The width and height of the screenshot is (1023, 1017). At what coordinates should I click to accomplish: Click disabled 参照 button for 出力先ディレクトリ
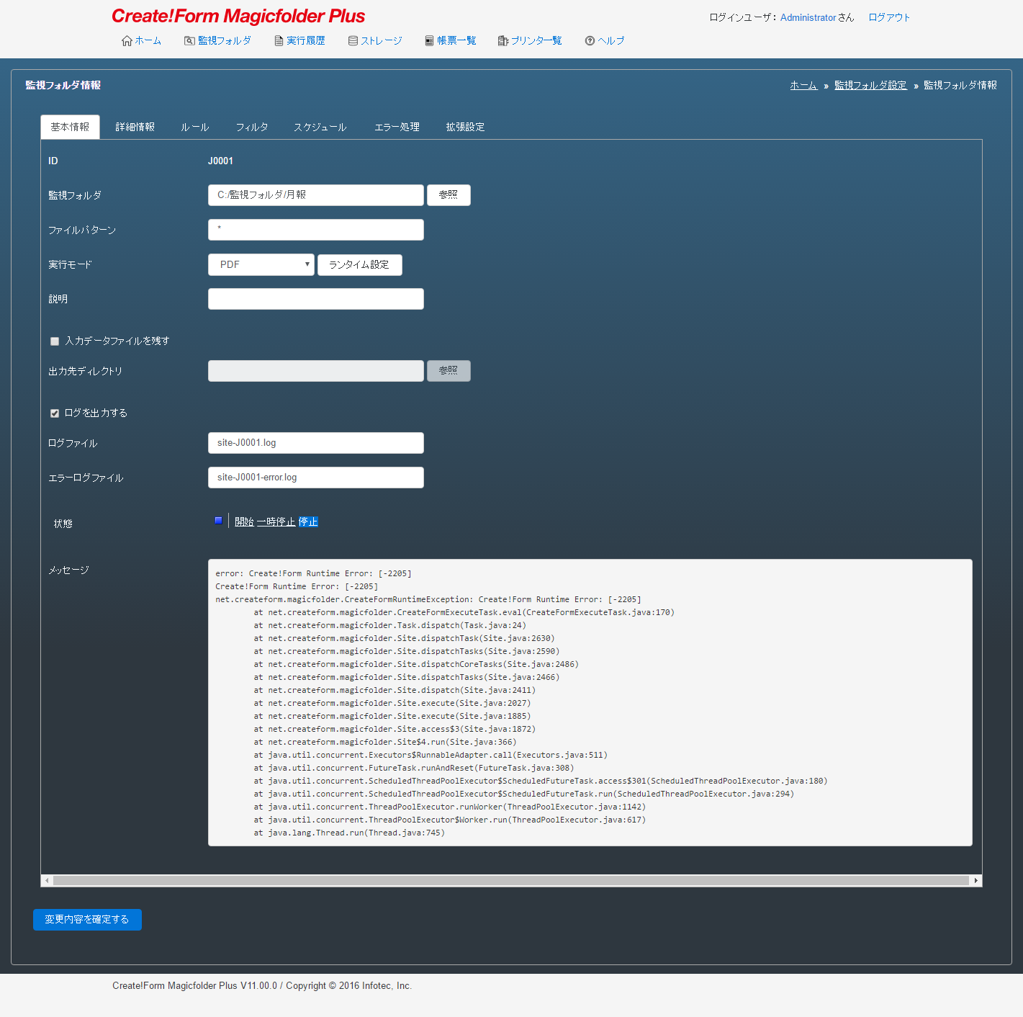pos(449,371)
